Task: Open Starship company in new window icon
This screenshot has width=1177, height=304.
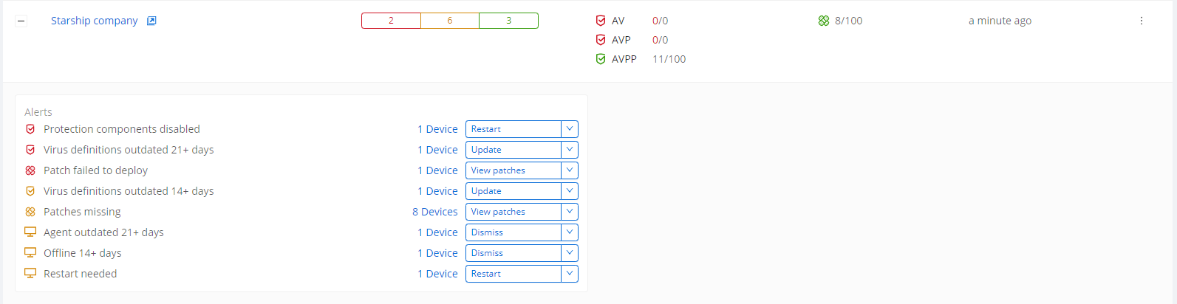Action: [x=151, y=21]
